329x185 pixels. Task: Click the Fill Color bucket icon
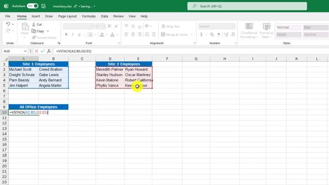click(102, 34)
